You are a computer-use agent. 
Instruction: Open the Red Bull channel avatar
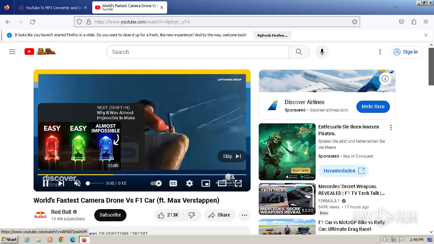point(40,215)
